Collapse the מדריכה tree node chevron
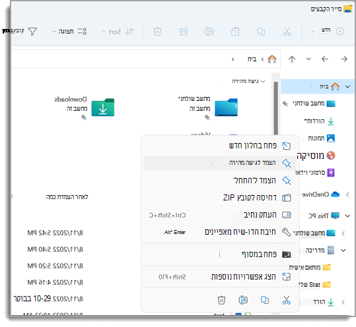Screen dimensions: 356x327 click(x=343, y=251)
